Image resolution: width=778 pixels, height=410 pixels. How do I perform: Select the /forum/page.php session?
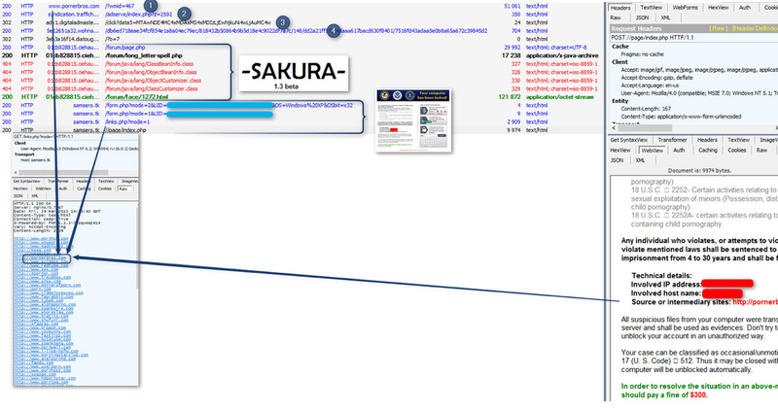[301, 47]
